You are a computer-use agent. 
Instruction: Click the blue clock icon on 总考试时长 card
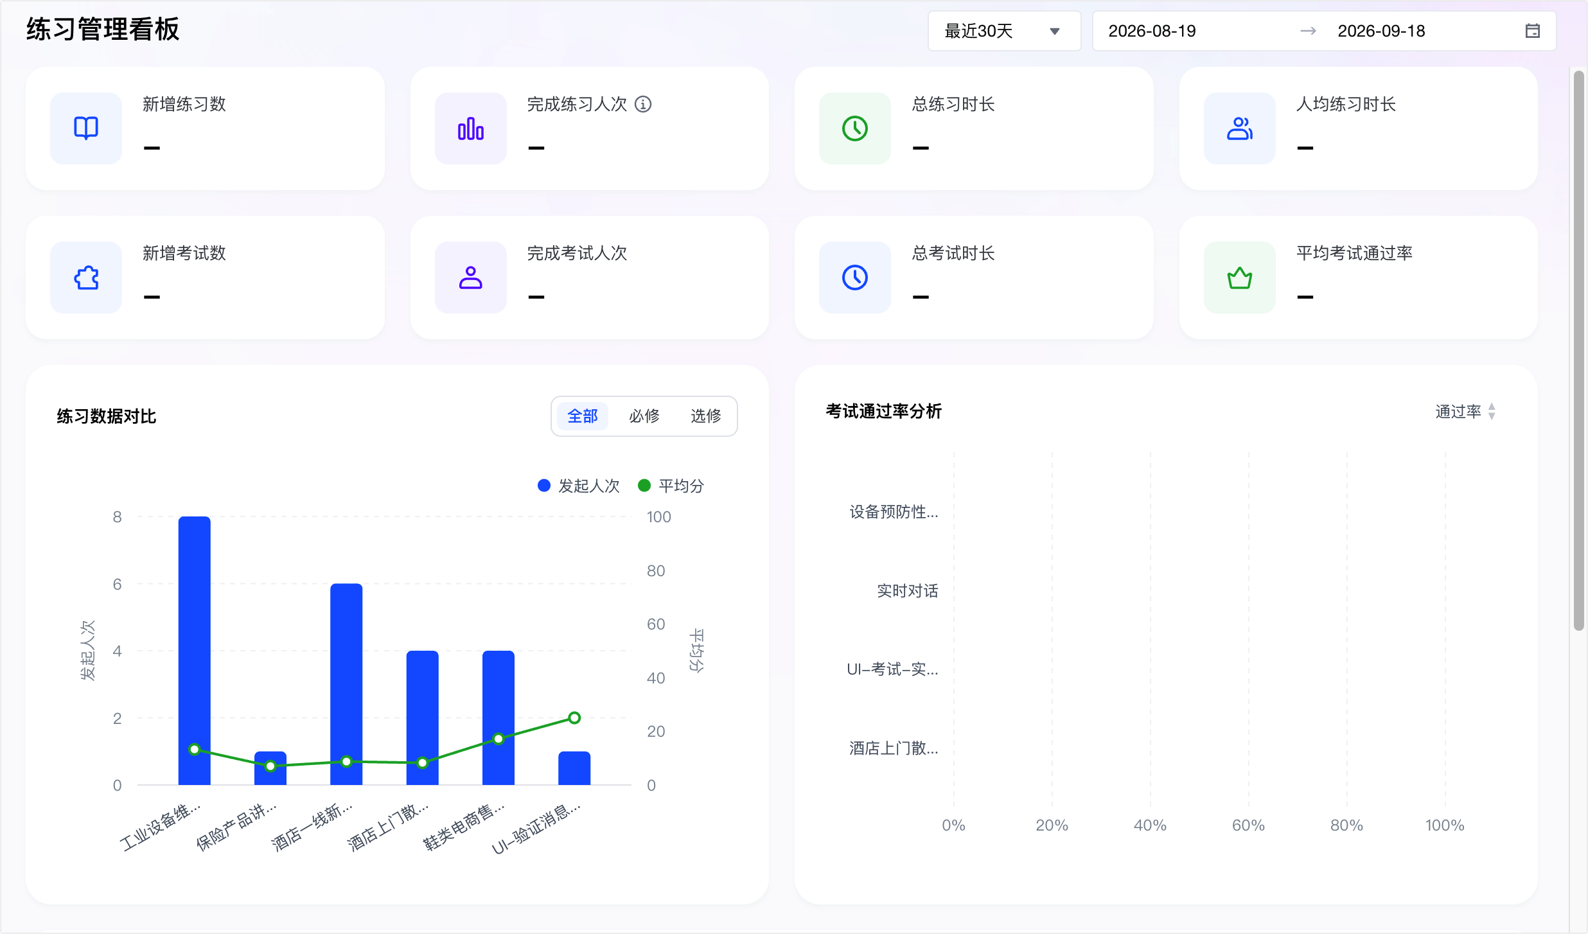[x=855, y=278]
